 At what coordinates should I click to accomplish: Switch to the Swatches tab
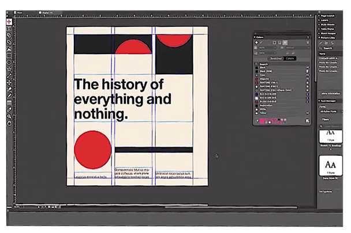point(276,58)
